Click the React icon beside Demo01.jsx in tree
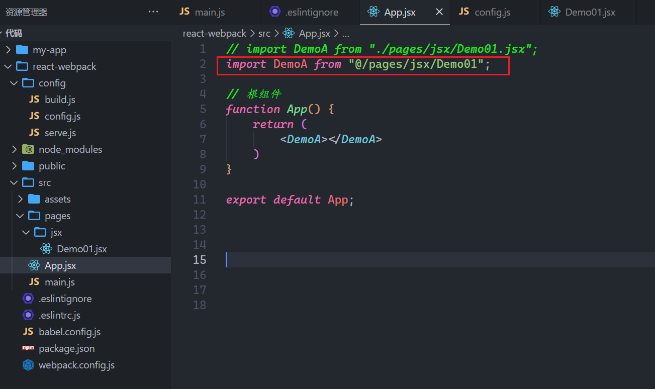Image resolution: width=655 pixels, height=389 pixels. pos(46,249)
